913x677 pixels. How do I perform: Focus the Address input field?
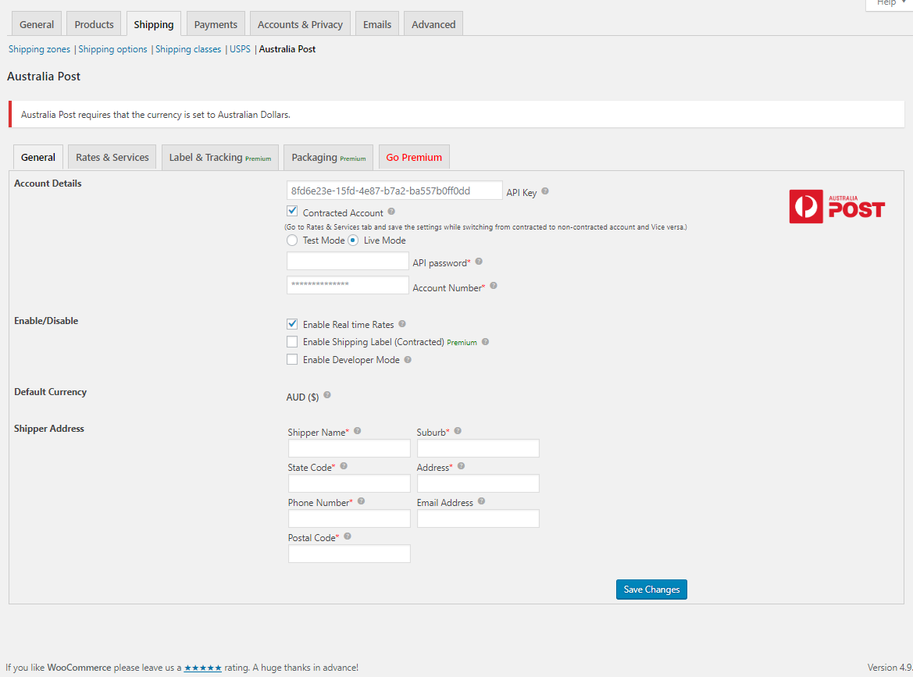pos(478,483)
